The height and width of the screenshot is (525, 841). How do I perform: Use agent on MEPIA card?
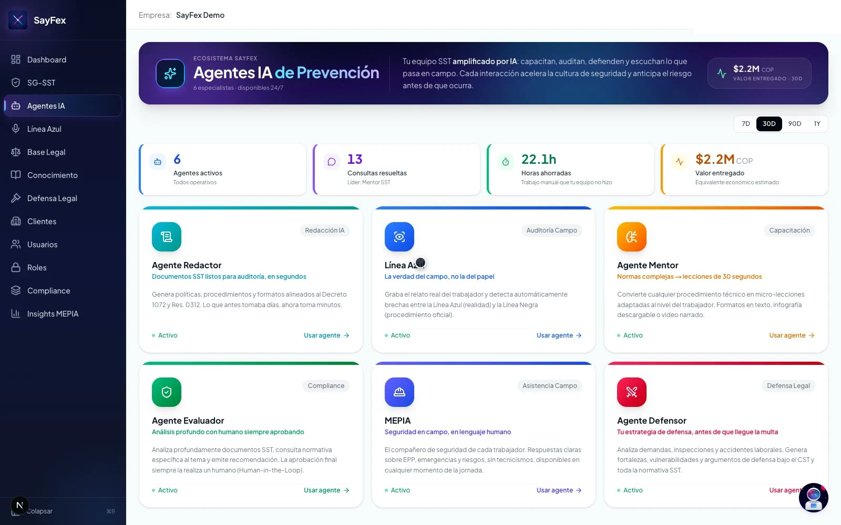coord(559,490)
